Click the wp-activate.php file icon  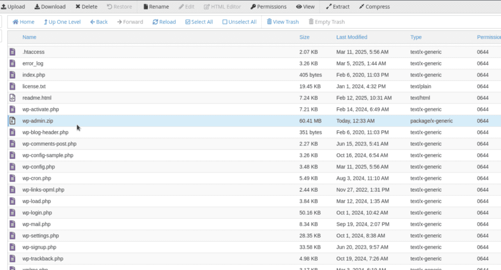pos(12,109)
